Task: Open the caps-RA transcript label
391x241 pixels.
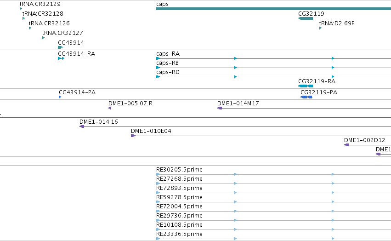Action: coord(168,54)
